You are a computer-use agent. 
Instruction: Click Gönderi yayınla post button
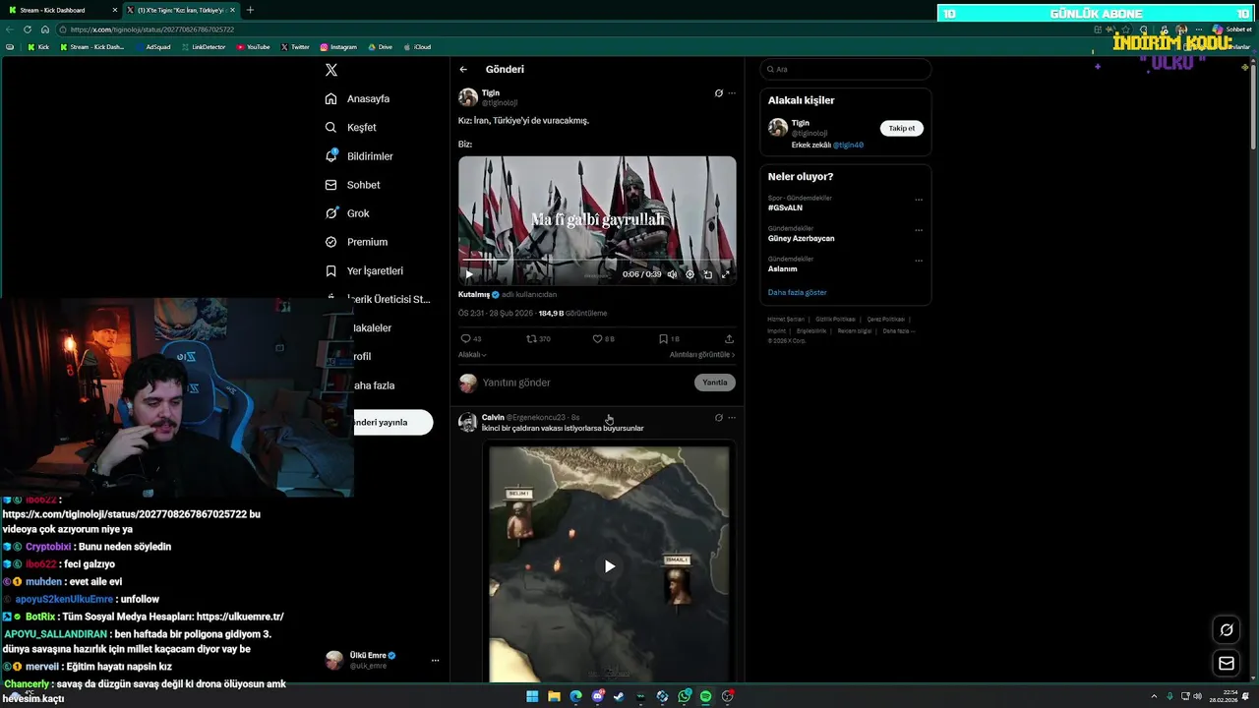pos(393,423)
